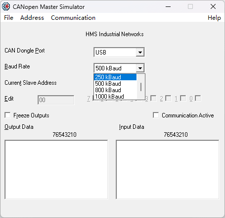Choose the 800 kBaud option
This screenshot has width=225, height=218.
[115, 90]
